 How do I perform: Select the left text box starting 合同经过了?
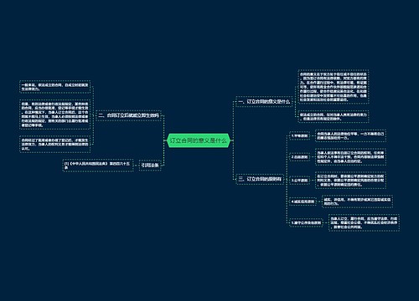(55, 145)
